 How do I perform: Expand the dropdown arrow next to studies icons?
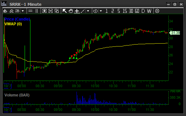coord(23,11)
